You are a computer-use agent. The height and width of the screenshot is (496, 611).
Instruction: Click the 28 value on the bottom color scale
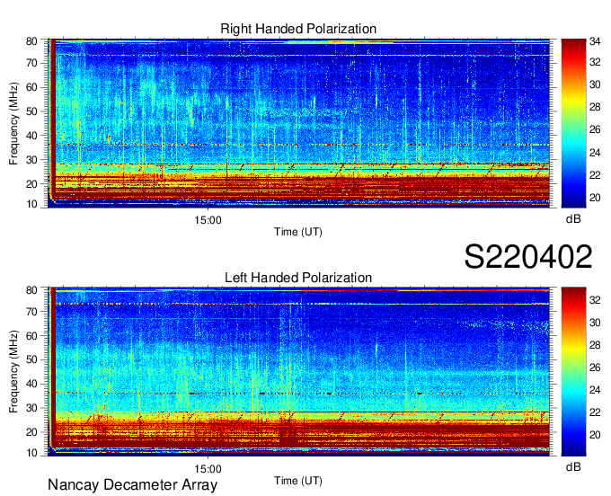(x=595, y=345)
